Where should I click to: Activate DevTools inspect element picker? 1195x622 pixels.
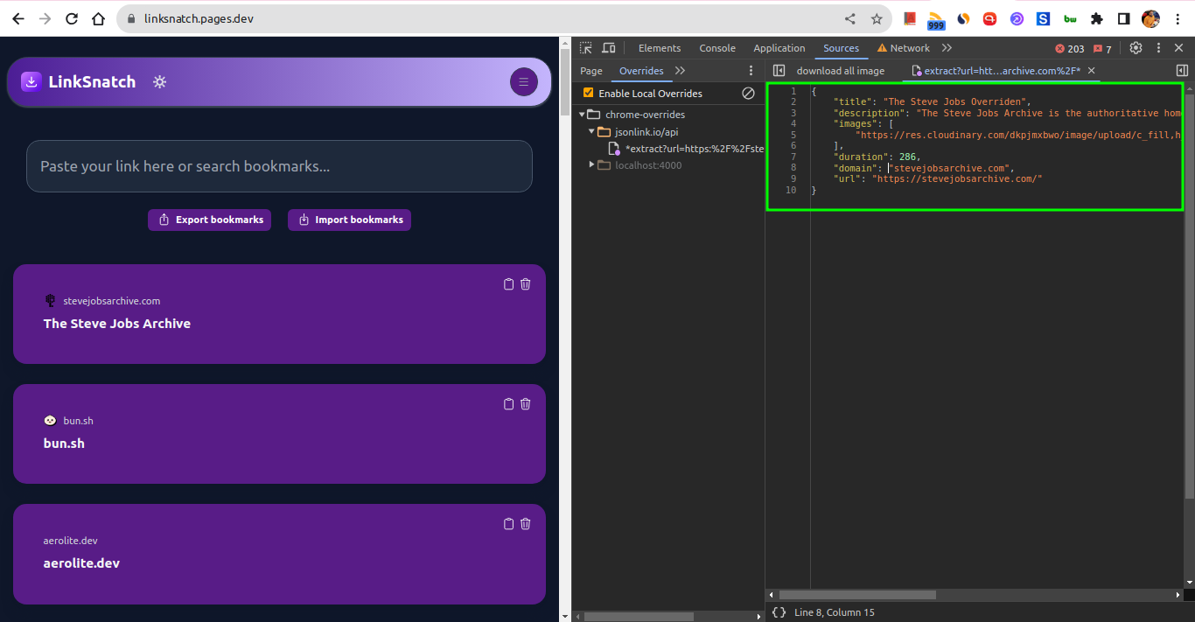pyautogui.click(x=586, y=48)
